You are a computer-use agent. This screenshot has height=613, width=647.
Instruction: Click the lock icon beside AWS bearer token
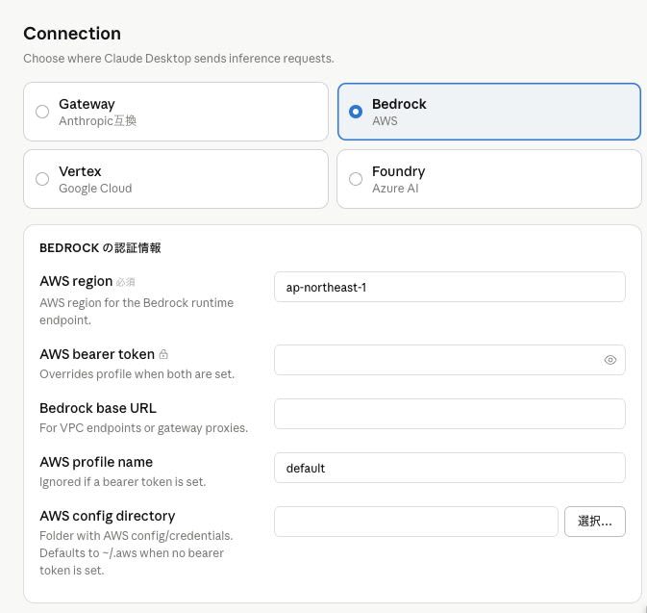[163, 355]
